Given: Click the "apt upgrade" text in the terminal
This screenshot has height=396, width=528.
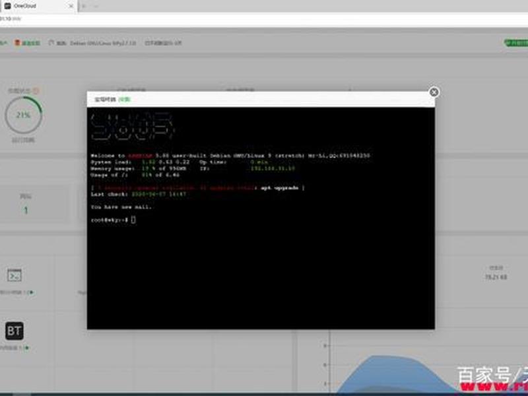Looking at the screenshot, I should (279, 188).
